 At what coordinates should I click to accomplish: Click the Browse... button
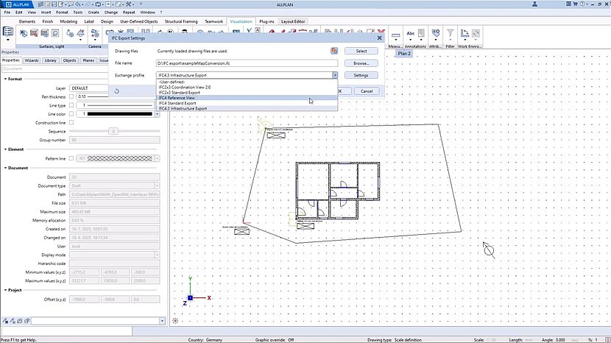coord(361,63)
